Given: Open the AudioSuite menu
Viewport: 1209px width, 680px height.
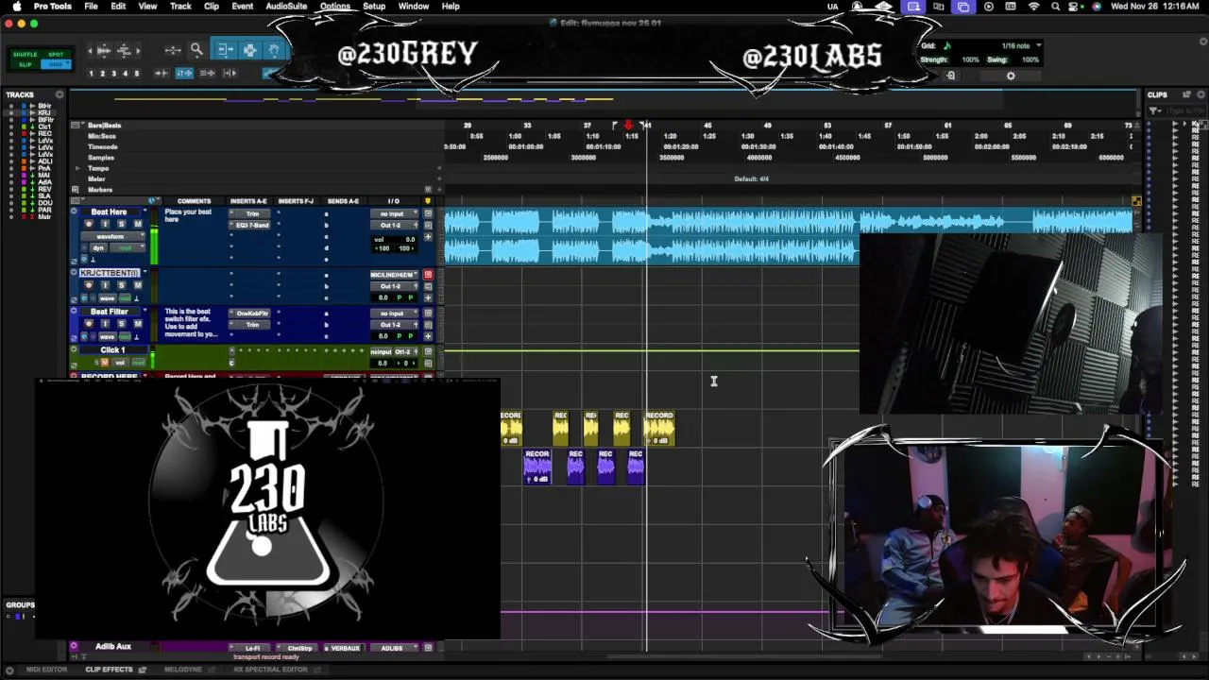Looking at the screenshot, I should (286, 7).
